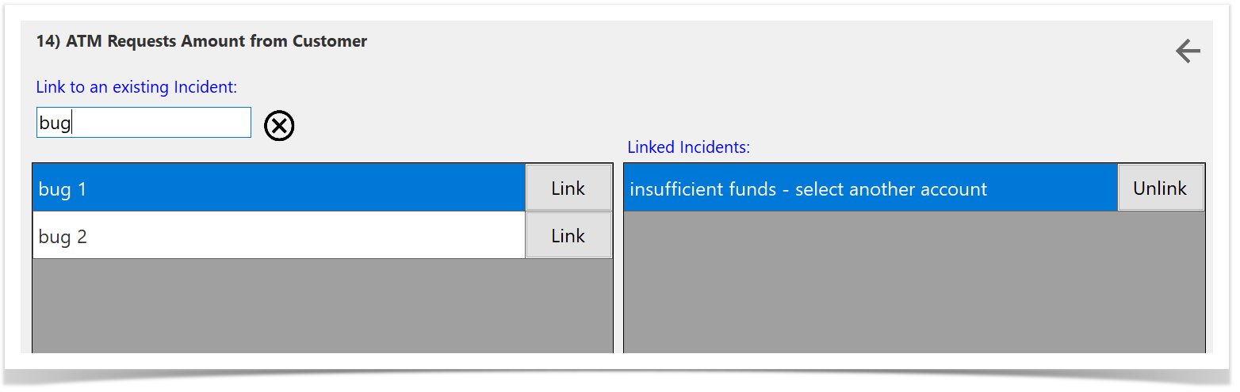Select the 'bug 1' incident row
Image resolution: width=1240 pixels, height=392 pixels.
click(277, 188)
